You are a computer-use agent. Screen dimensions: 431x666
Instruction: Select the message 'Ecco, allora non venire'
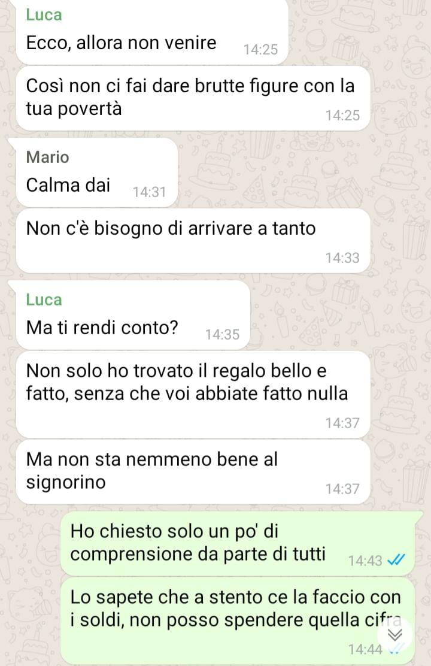pyautogui.click(x=152, y=32)
